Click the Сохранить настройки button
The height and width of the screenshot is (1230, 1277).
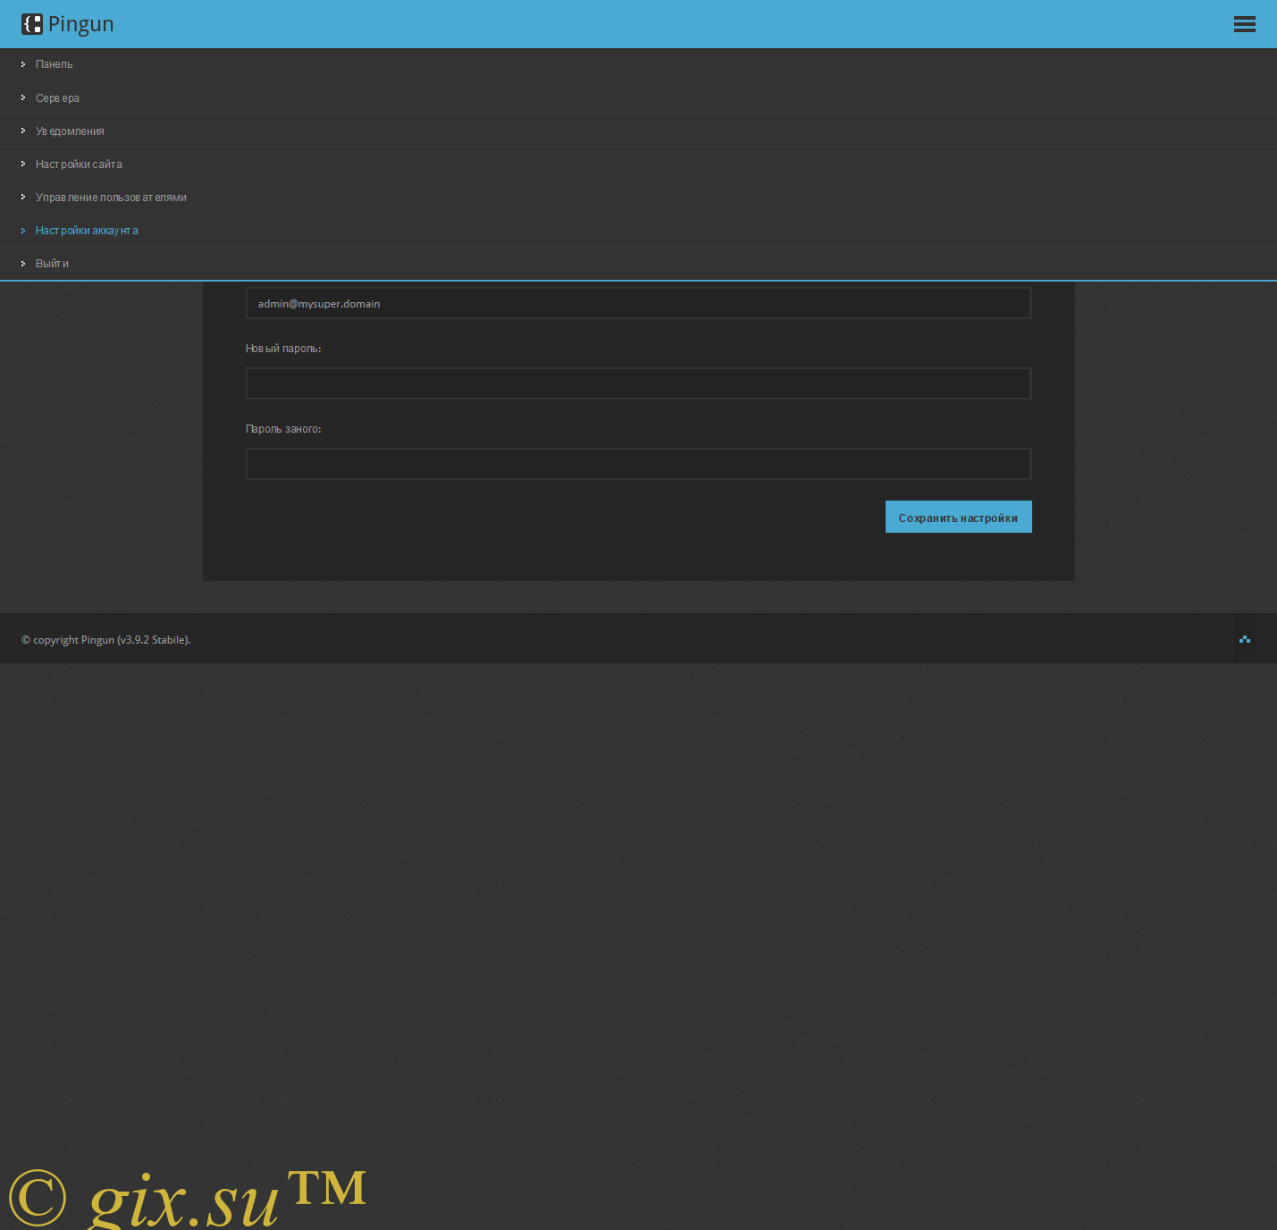point(958,517)
